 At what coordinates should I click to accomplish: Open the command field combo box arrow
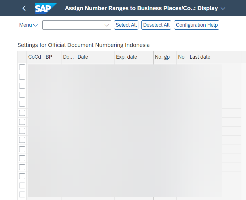[x=107, y=25]
